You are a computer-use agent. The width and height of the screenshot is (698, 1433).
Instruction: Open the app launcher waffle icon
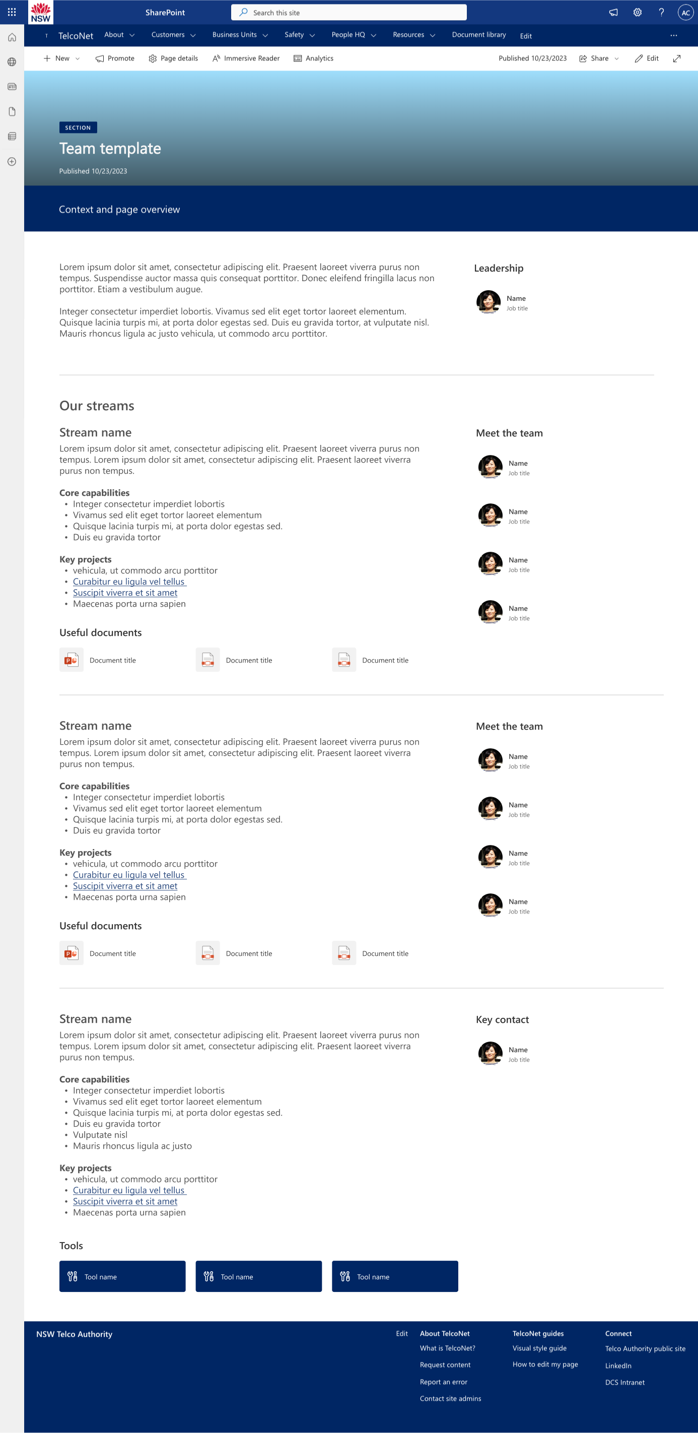coord(12,12)
